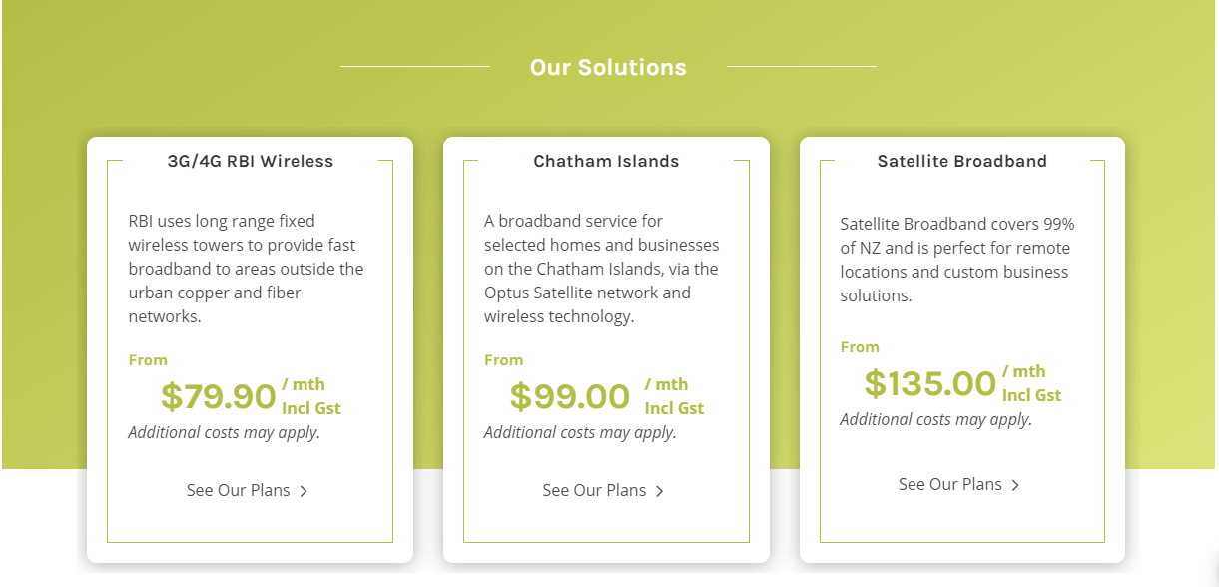
Task: Click Additional costs may apply under $99.00
Action: (x=580, y=432)
